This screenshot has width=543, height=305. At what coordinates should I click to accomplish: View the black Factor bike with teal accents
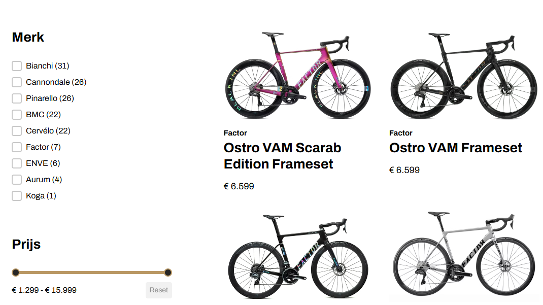coord(297,255)
